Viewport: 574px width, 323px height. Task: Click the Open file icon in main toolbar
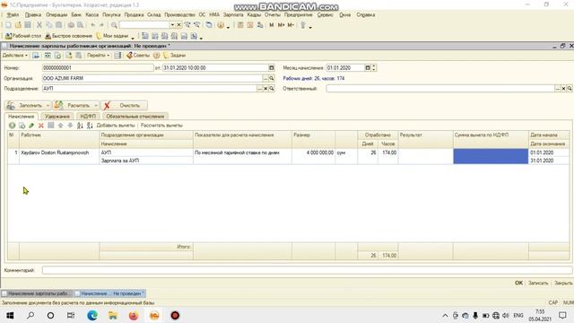click(18, 25)
